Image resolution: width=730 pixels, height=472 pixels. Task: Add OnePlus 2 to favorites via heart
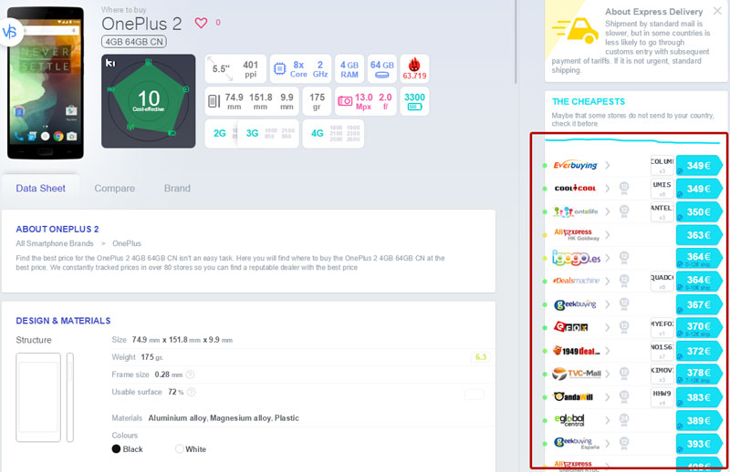point(201,23)
